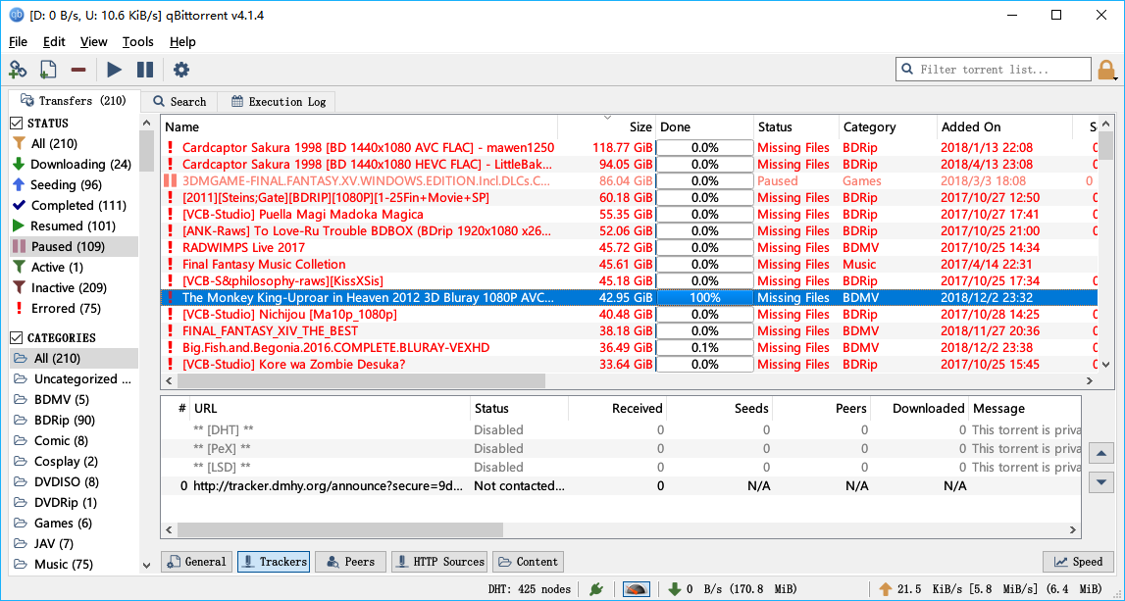Open the Trackers properties tab button
The image size is (1125, 601).
[x=274, y=562]
